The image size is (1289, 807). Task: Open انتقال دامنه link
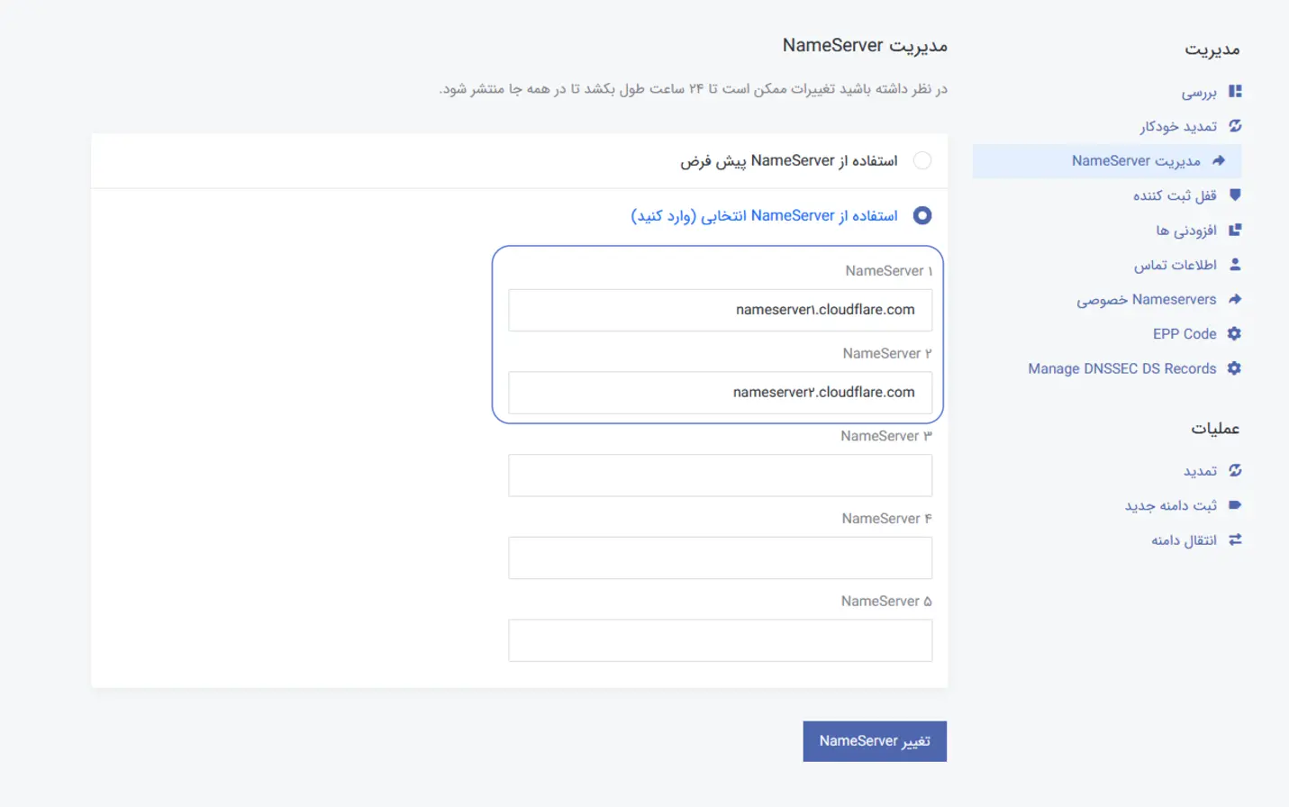[1184, 540]
